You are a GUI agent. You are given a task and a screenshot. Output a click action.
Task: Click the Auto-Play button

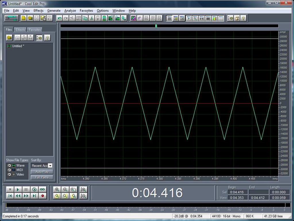(42, 172)
